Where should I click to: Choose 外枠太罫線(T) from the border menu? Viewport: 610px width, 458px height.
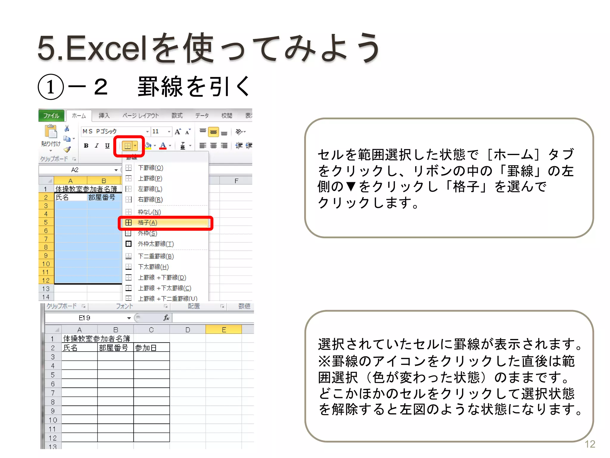166,244
